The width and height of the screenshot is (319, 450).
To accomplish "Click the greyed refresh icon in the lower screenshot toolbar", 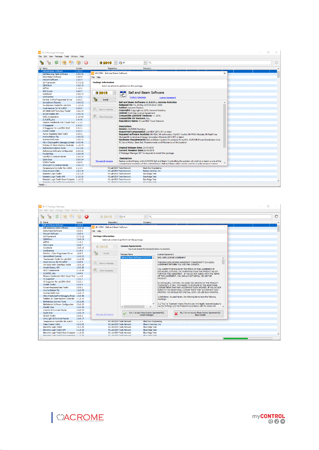I will [57, 217].
